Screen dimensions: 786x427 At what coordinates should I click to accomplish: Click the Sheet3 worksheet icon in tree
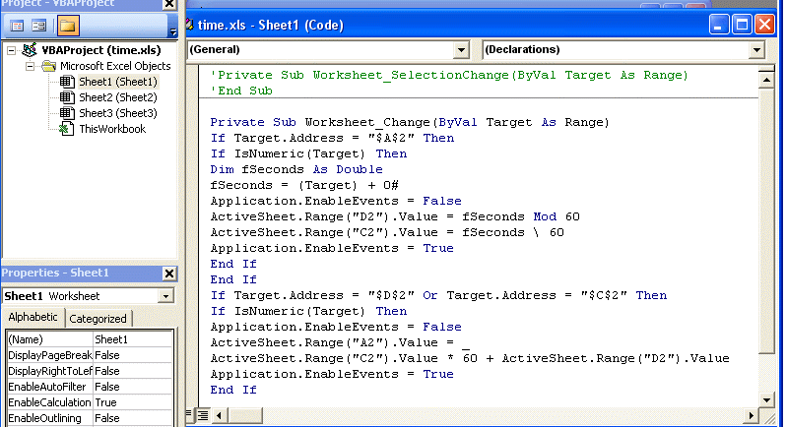67,113
